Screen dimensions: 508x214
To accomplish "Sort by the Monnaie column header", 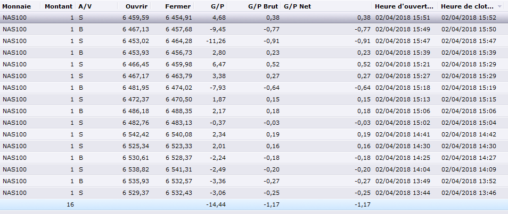I will (17, 6).
